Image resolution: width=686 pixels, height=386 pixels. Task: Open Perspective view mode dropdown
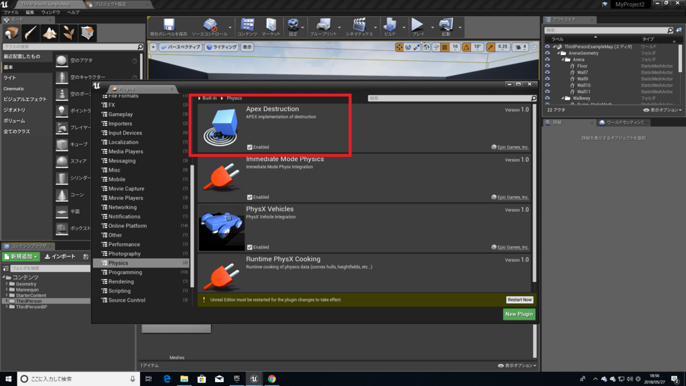[x=180, y=48]
